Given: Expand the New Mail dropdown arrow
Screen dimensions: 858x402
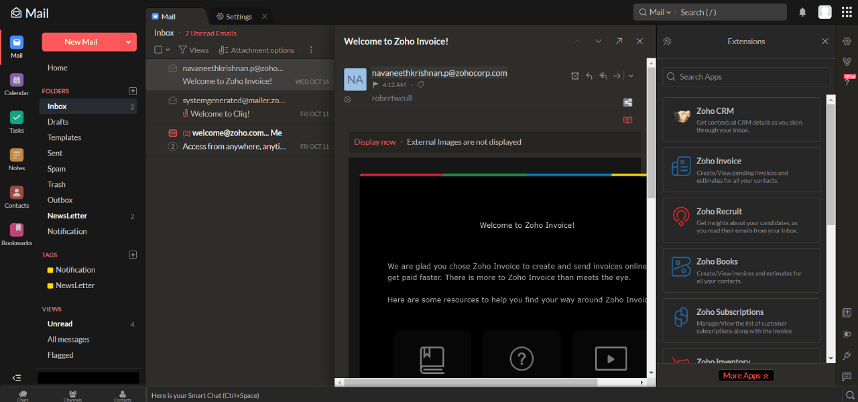Looking at the screenshot, I should point(128,42).
